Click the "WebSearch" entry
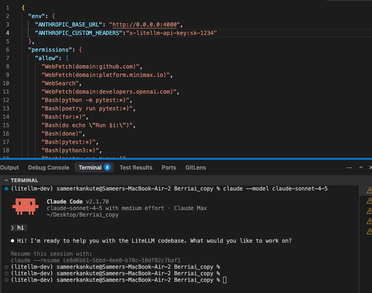Image resolution: width=372 pixels, height=293 pixels. point(60,83)
